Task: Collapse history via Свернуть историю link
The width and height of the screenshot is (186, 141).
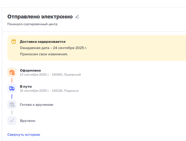Action: pos(24,135)
